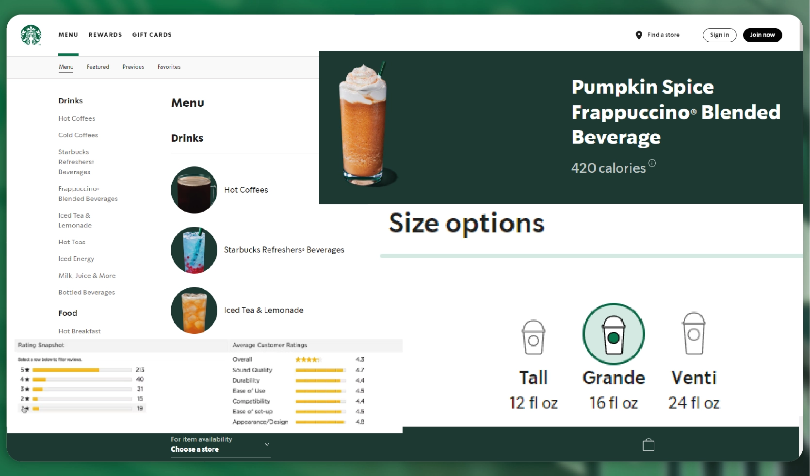Filter reviews by the 5 star bar
This screenshot has height=476, width=810.
point(81,370)
